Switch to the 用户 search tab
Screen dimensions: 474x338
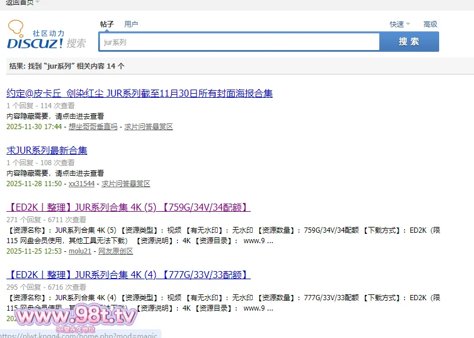[x=131, y=24]
